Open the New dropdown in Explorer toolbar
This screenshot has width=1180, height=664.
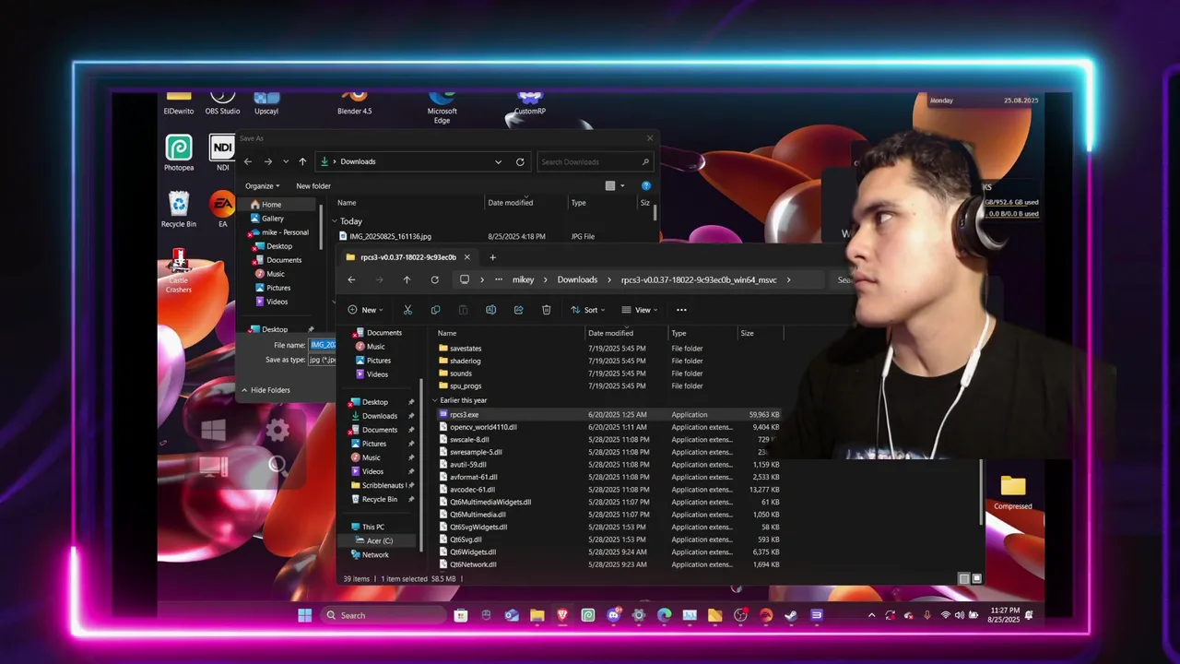(365, 310)
